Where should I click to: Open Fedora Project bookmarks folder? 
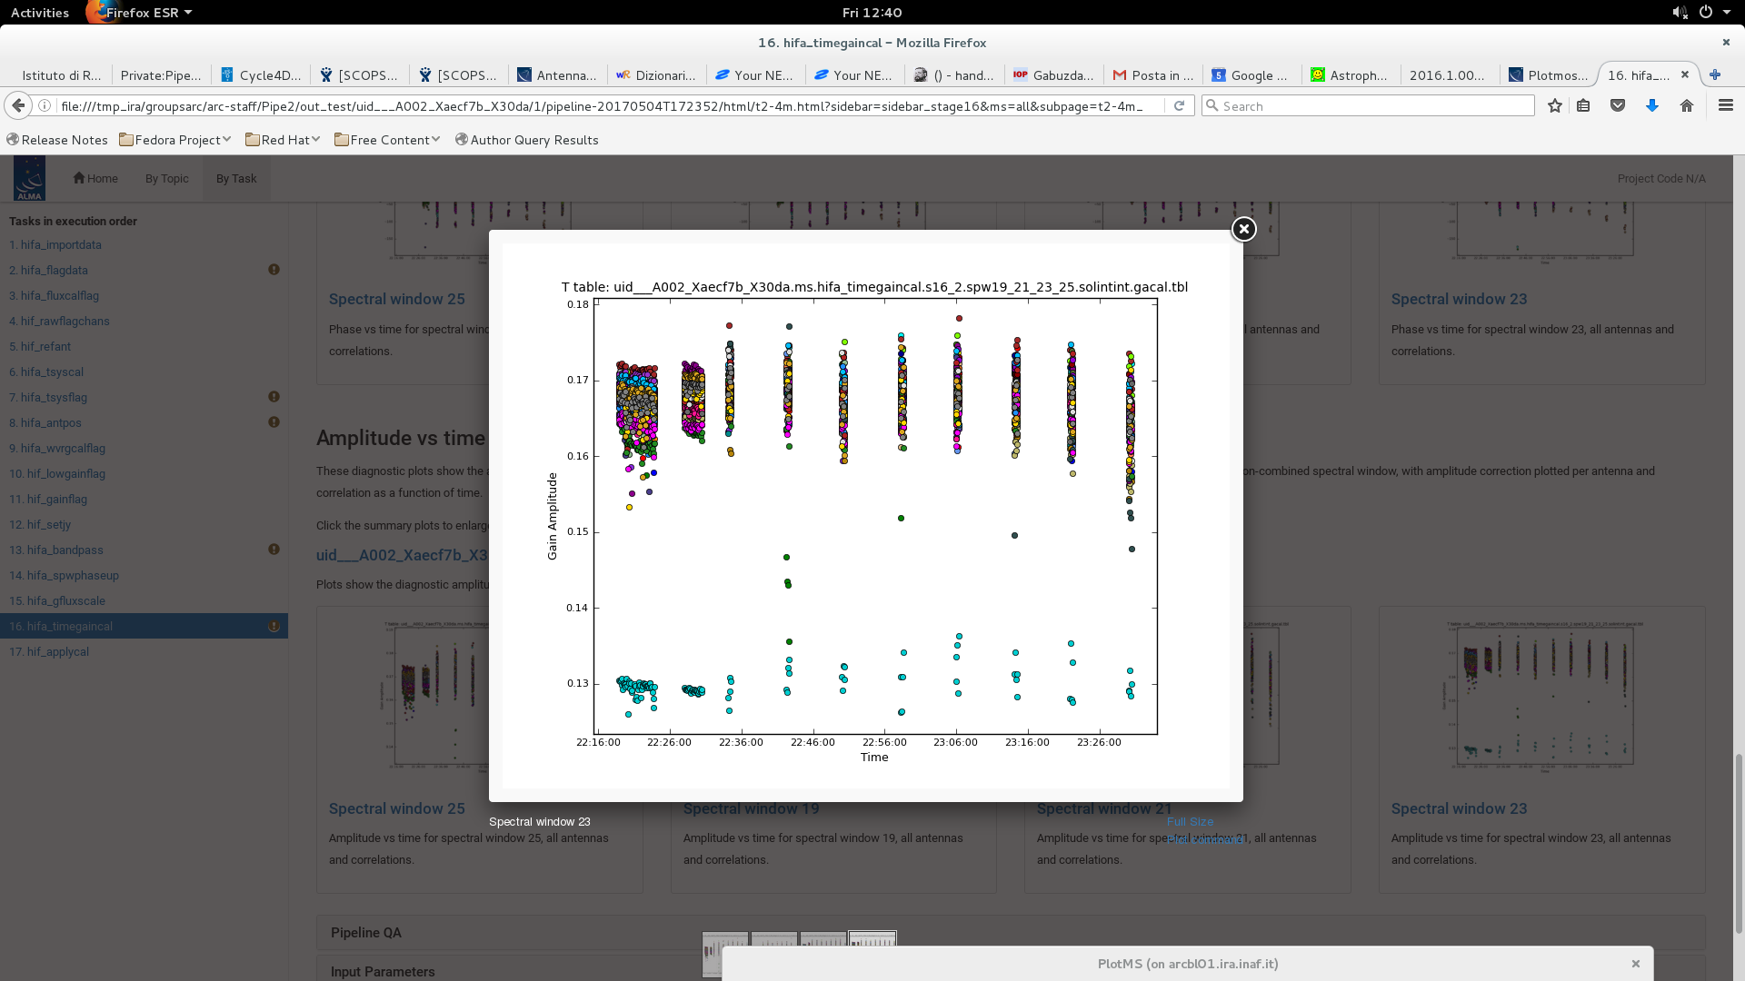pos(175,139)
